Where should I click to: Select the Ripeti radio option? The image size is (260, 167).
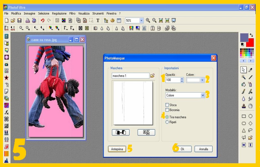[x=167, y=122]
